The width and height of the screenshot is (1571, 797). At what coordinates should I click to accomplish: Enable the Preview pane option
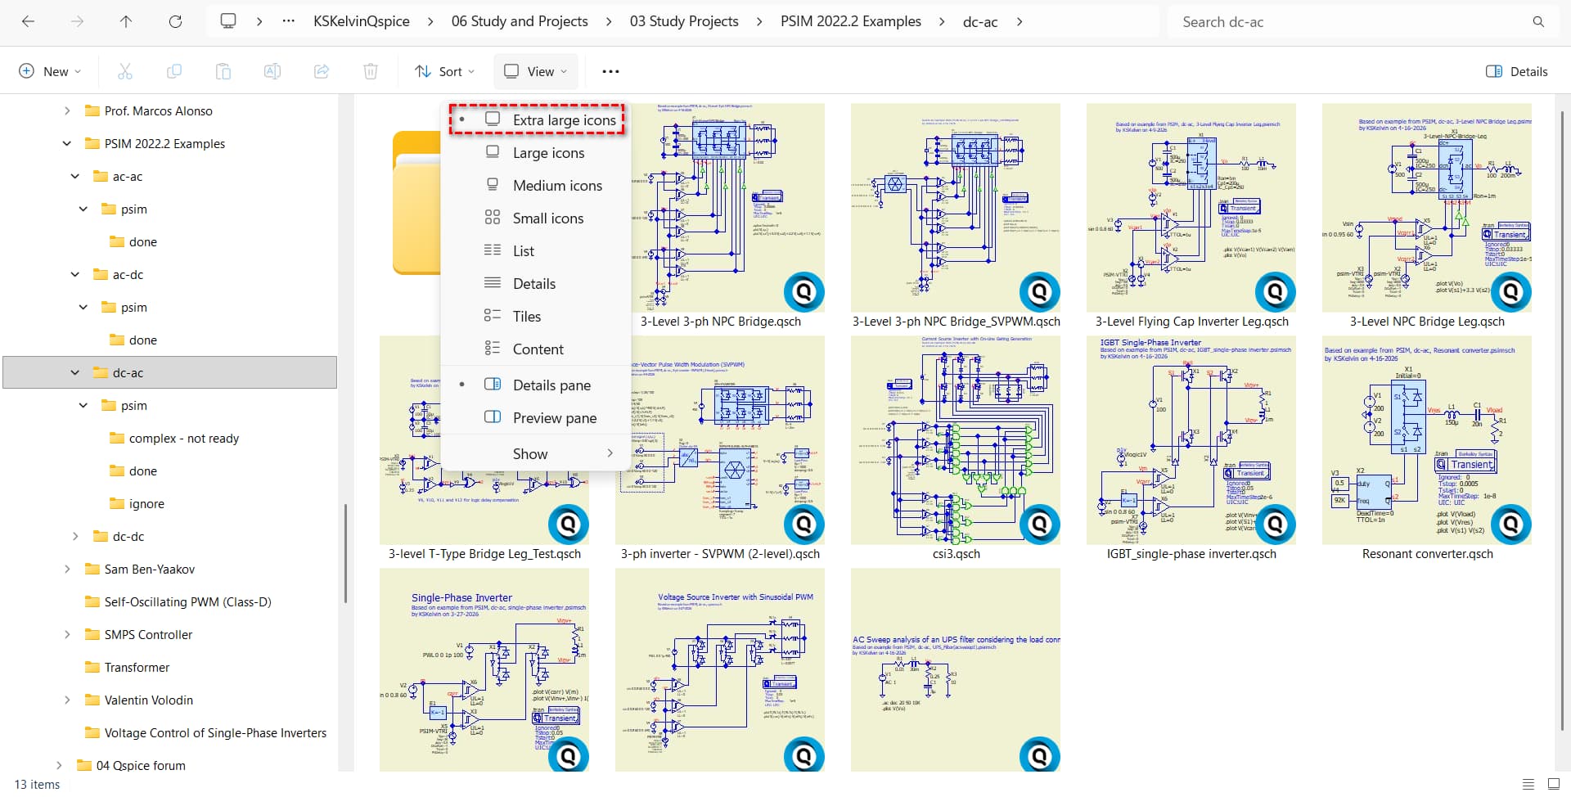(x=554, y=418)
